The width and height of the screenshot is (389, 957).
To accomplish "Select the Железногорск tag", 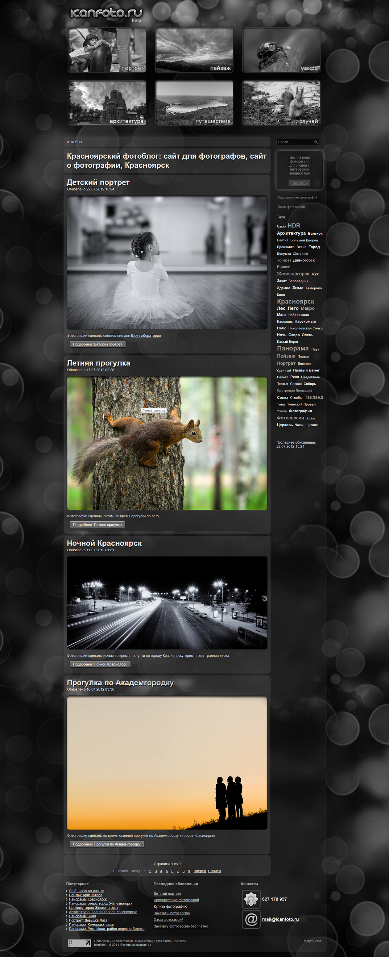I will click(x=293, y=274).
